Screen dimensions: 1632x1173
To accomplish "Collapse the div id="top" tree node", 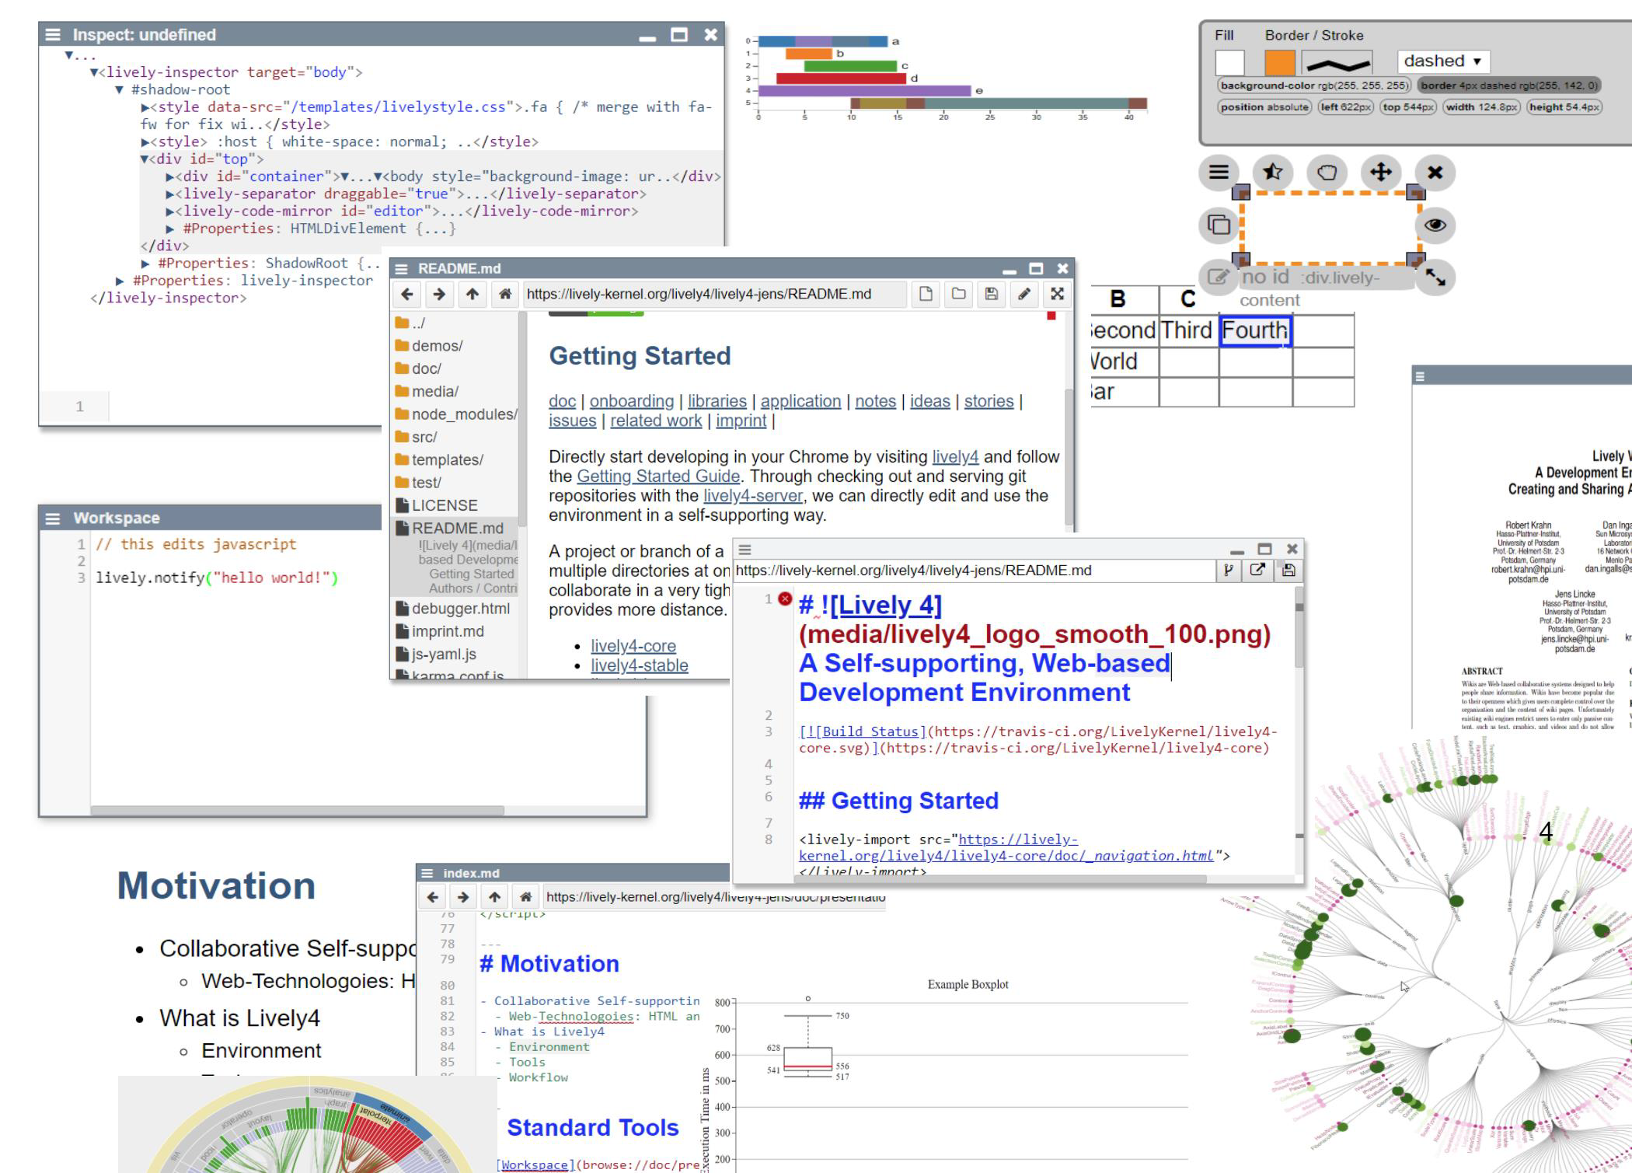I will 145,159.
